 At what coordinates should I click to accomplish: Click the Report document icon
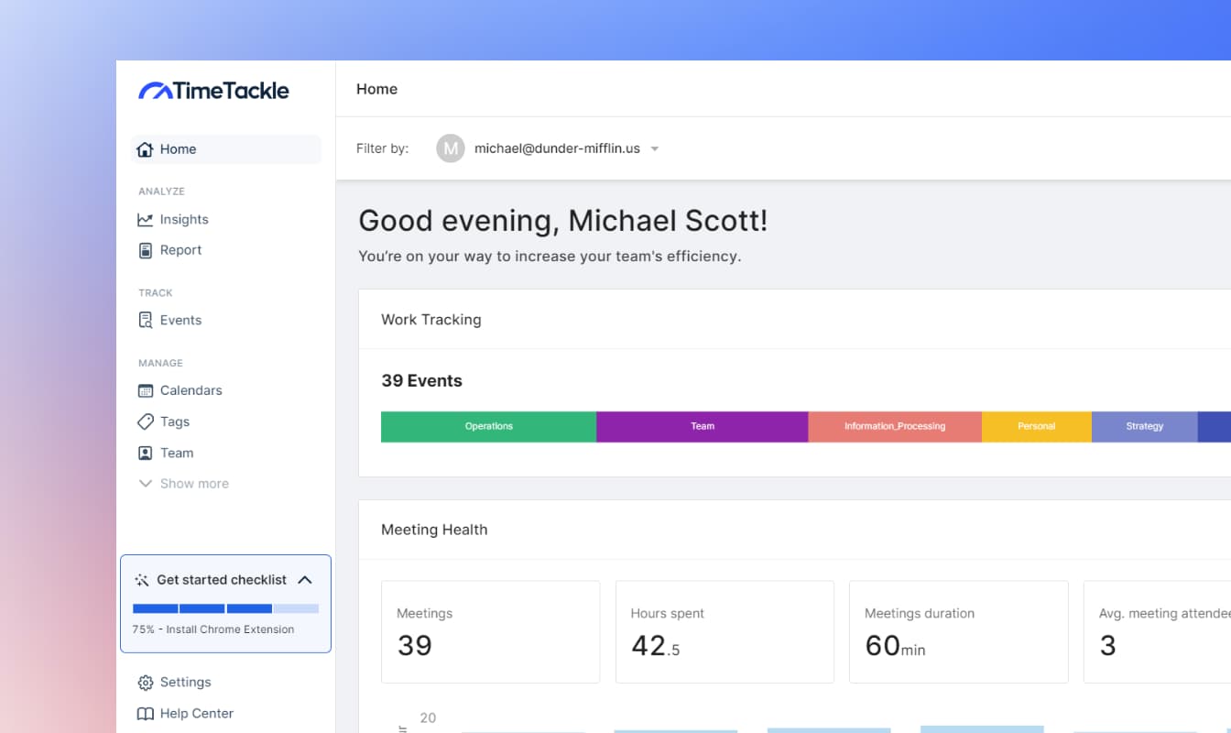145,250
